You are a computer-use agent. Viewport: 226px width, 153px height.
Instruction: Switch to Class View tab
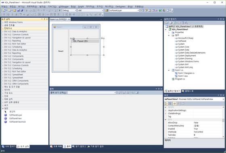[x=188, y=91]
